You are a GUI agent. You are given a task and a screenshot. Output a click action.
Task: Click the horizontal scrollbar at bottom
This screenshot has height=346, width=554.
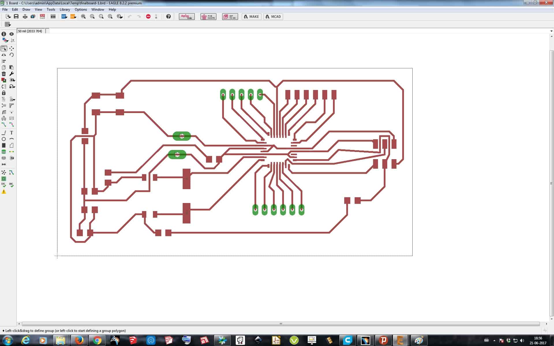[281, 324]
